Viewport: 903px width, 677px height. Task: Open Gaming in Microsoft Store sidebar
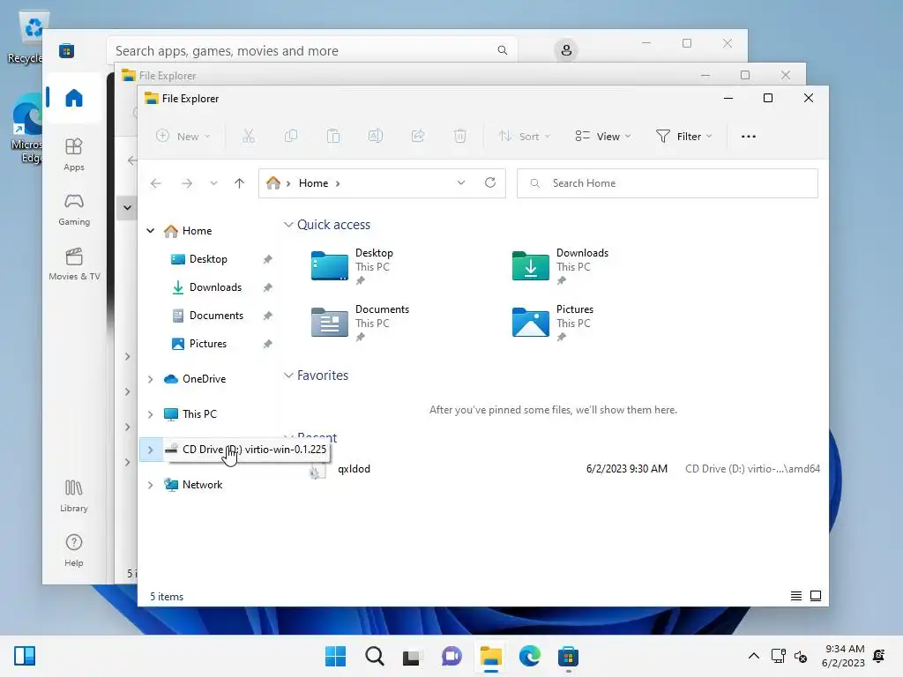click(74, 209)
